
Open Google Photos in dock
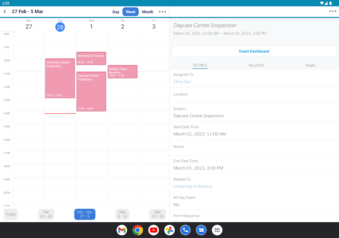(169, 230)
